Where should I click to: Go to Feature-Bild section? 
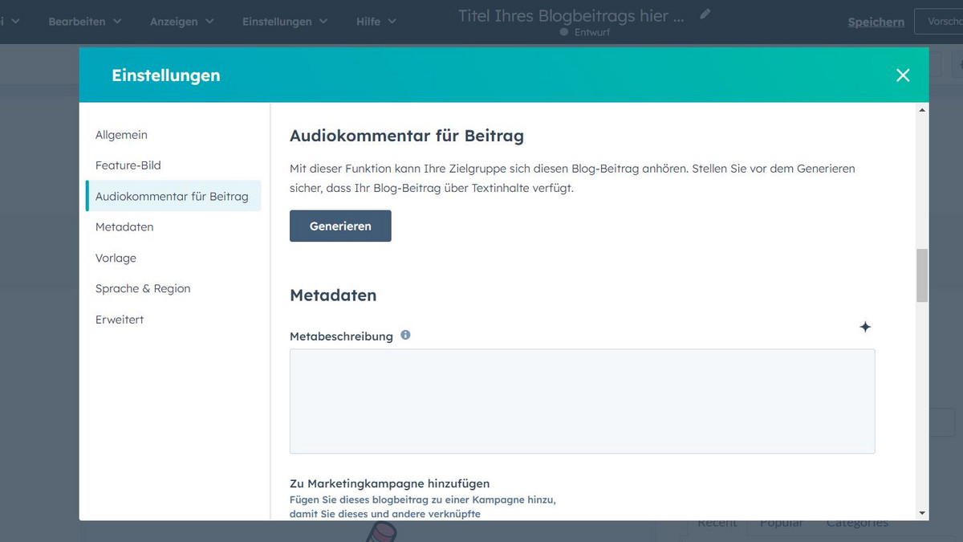[x=128, y=165]
